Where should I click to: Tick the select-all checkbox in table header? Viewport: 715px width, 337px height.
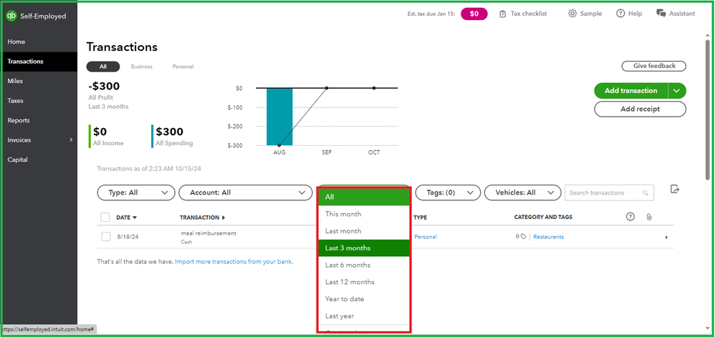click(x=105, y=218)
